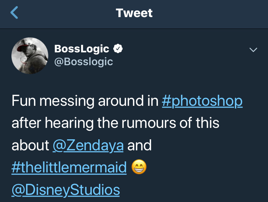Click the "Fun messing around in" text

[85, 101]
